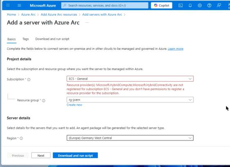Navigate to the Azure Arc breadcrumb
The height and width of the screenshot is (167, 230).
(x=28, y=14)
